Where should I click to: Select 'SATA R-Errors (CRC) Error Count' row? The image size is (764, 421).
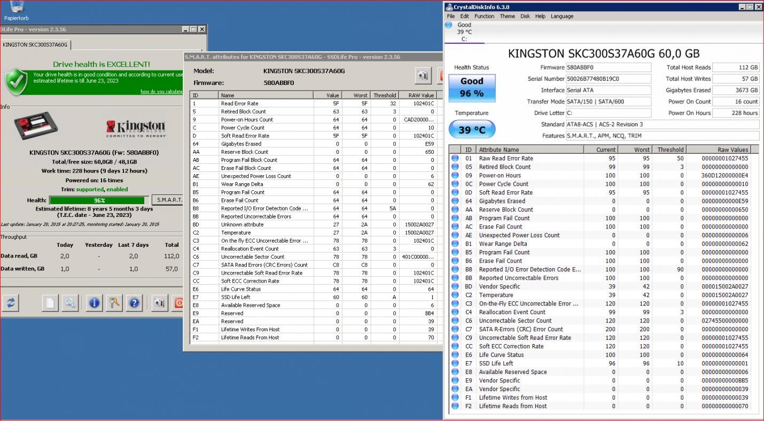(600, 329)
